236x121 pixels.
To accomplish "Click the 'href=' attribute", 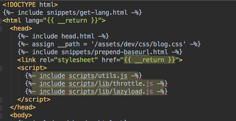I will 111,60.
